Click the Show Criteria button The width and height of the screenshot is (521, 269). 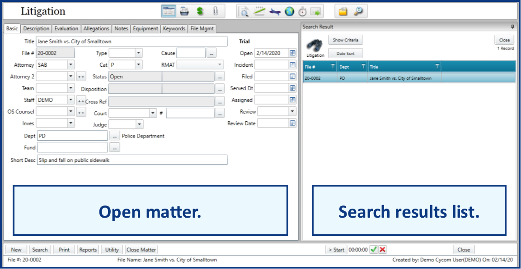click(x=346, y=40)
